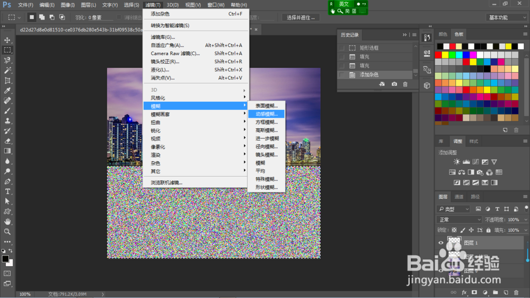Viewport: 530px width, 298px height.
Task: Switch to 颜色 tab
Action: (443, 34)
